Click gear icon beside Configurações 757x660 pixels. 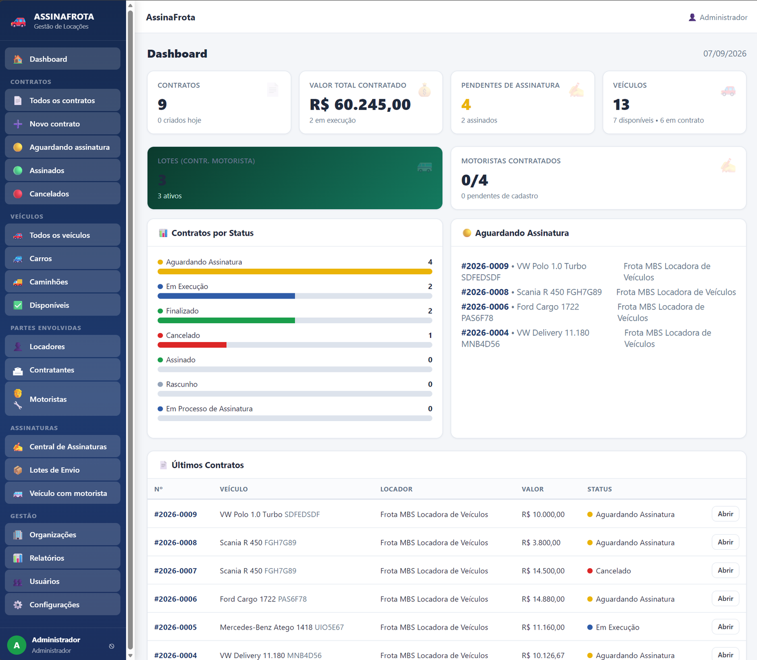click(x=18, y=605)
